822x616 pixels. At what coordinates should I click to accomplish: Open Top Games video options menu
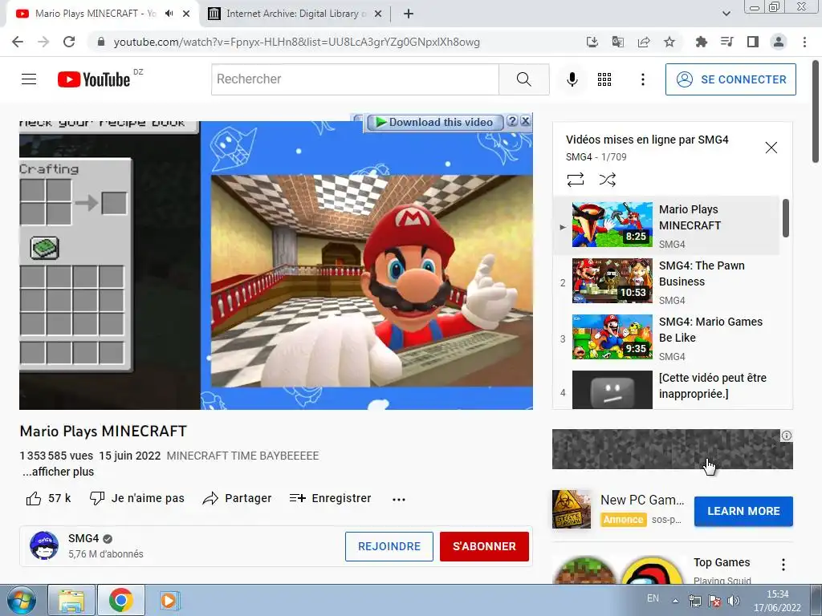tap(783, 564)
